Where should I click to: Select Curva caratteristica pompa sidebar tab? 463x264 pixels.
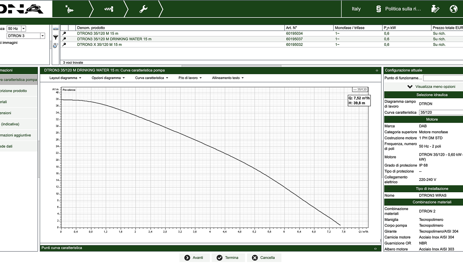(x=19, y=80)
